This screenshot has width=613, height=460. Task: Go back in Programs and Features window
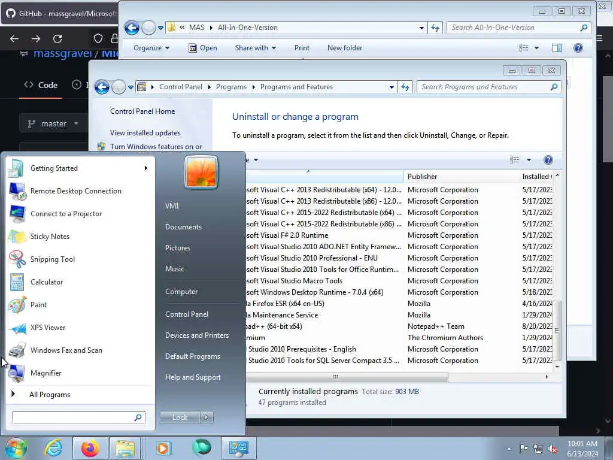(102, 87)
